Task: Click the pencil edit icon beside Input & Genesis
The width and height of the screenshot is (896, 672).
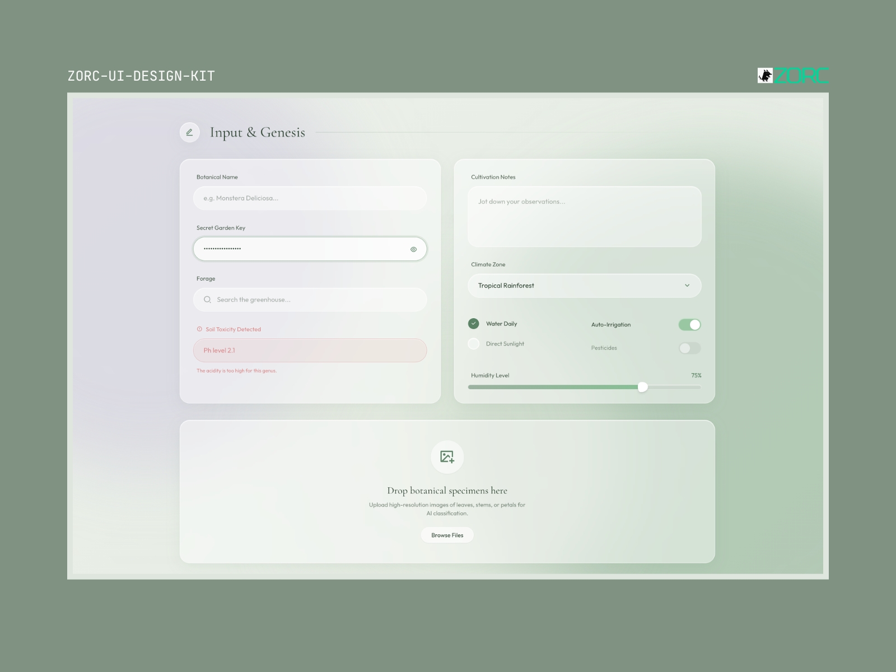Action: pyautogui.click(x=189, y=132)
